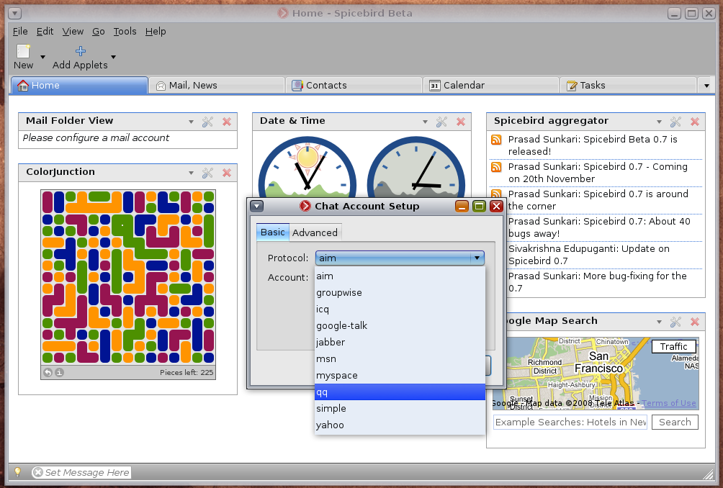Screen dimensions: 723x488
Task: Open the Tools menu
Action: pyautogui.click(x=125, y=32)
